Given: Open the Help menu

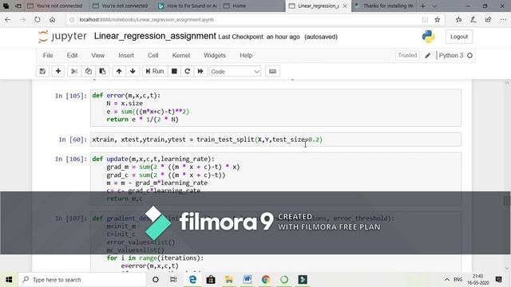Looking at the screenshot, I should [x=246, y=55].
